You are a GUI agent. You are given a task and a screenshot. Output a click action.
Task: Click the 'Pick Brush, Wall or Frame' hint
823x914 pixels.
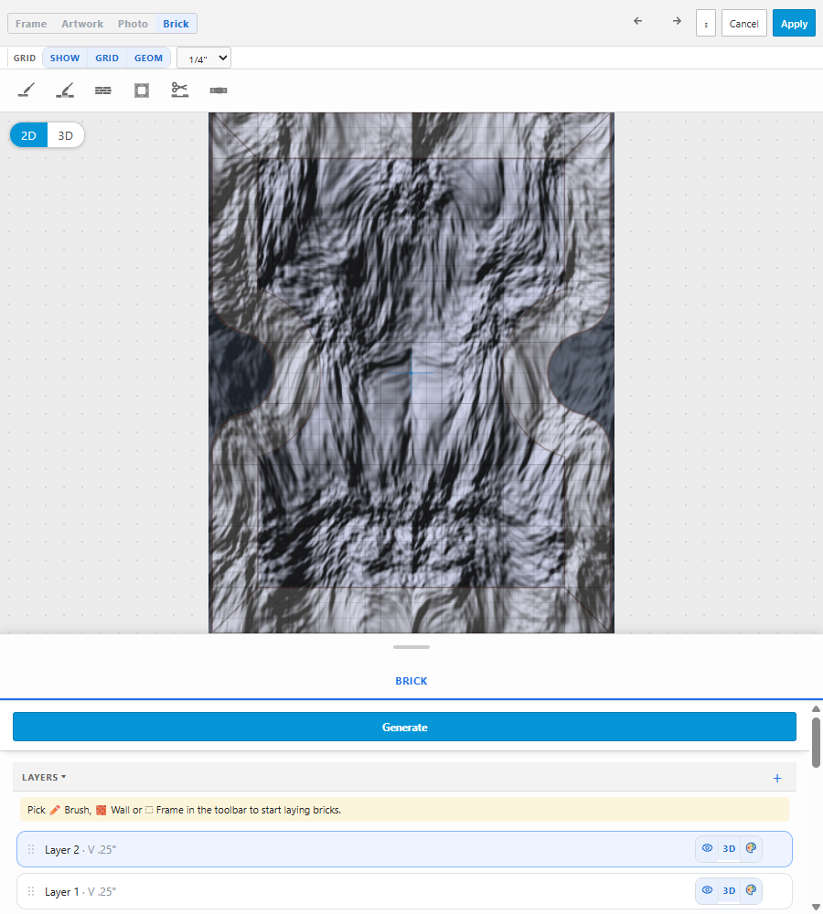coord(404,810)
